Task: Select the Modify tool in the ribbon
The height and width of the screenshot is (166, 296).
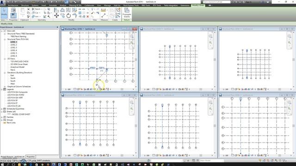Action: tap(4, 12)
